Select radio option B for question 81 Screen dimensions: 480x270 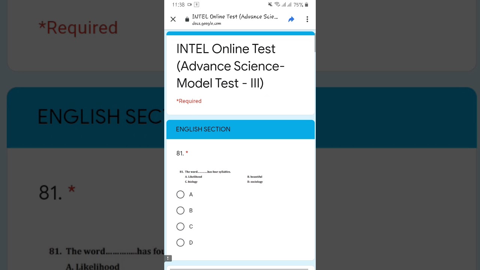[180, 211]
